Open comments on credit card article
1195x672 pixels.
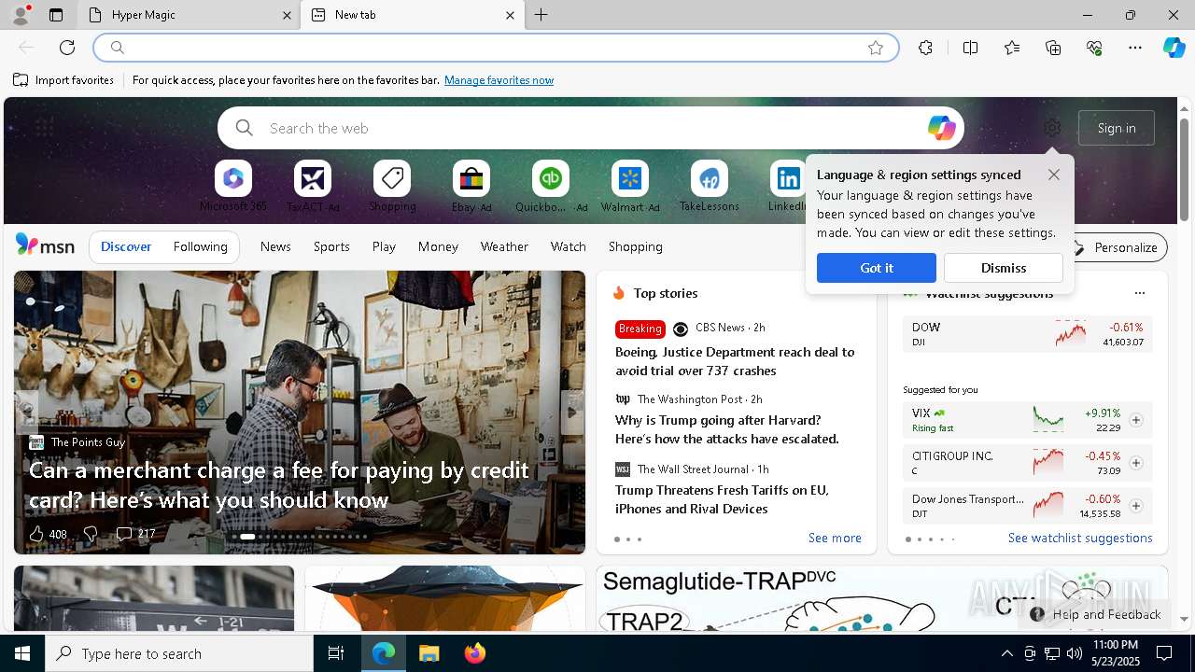coord(135,534)
